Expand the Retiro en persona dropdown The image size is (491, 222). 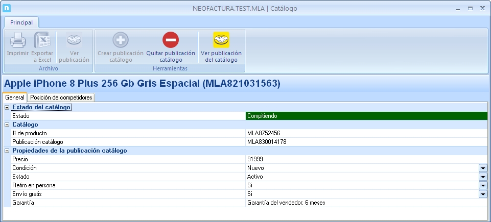tap(482, 185)
